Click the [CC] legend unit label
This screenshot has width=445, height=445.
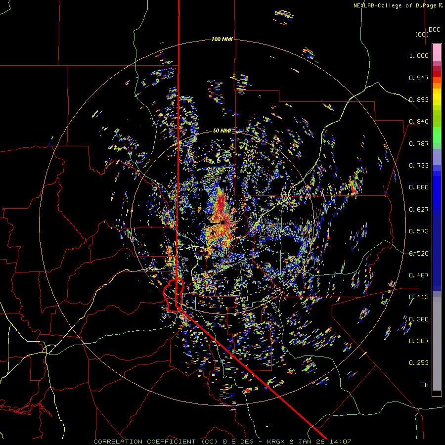coord(422,34)
